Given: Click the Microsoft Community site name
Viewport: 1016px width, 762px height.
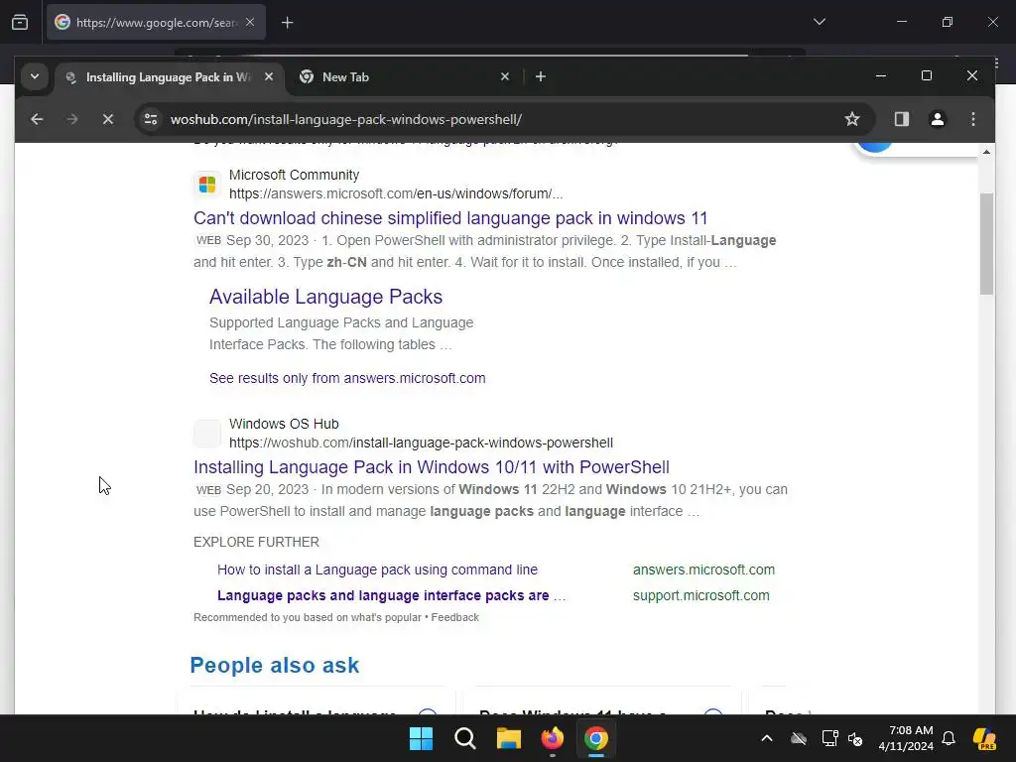Looking at the screenshot, I should (x=294, y=175).
